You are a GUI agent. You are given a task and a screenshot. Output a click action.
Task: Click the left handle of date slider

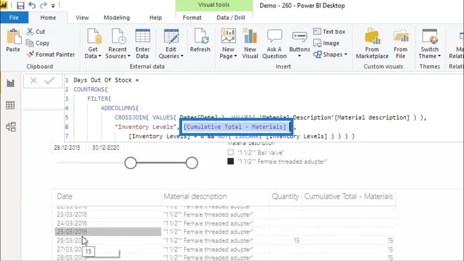[130, 163]
